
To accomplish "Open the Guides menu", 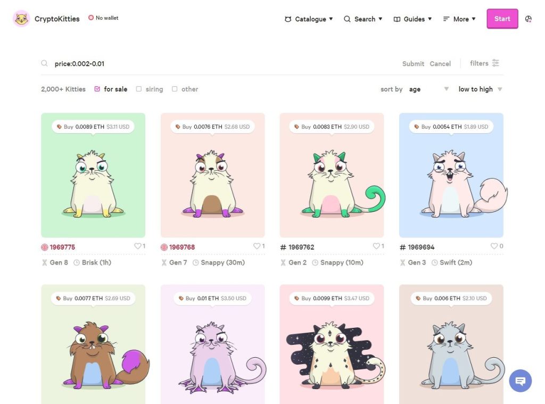I will pyautogui.click(x=412, y=19).
